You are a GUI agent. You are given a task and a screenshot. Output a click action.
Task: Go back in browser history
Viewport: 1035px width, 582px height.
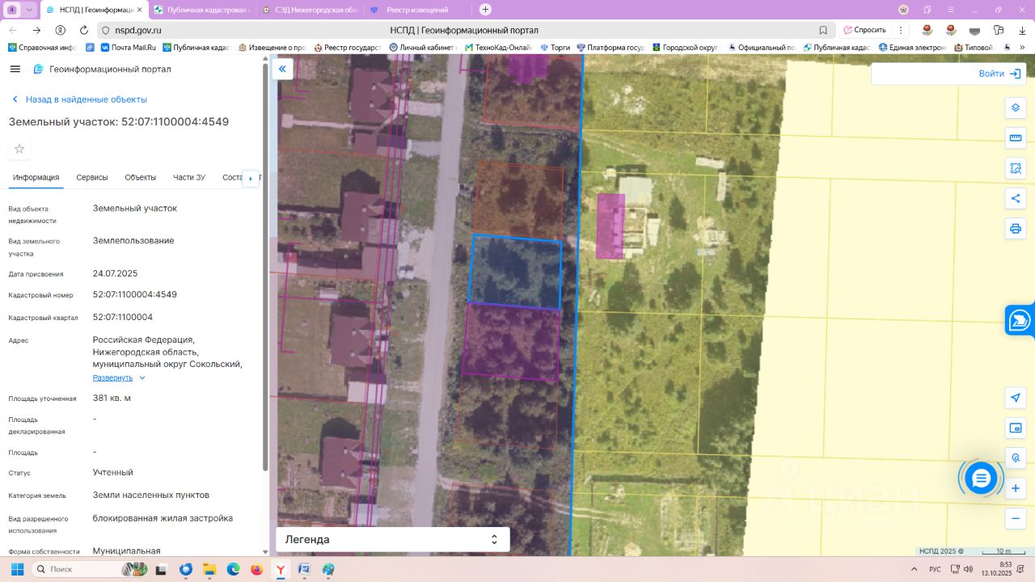(12, 30)
